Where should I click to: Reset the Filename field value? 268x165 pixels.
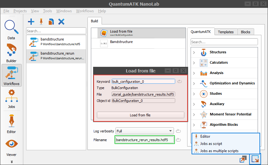point(178,140)
